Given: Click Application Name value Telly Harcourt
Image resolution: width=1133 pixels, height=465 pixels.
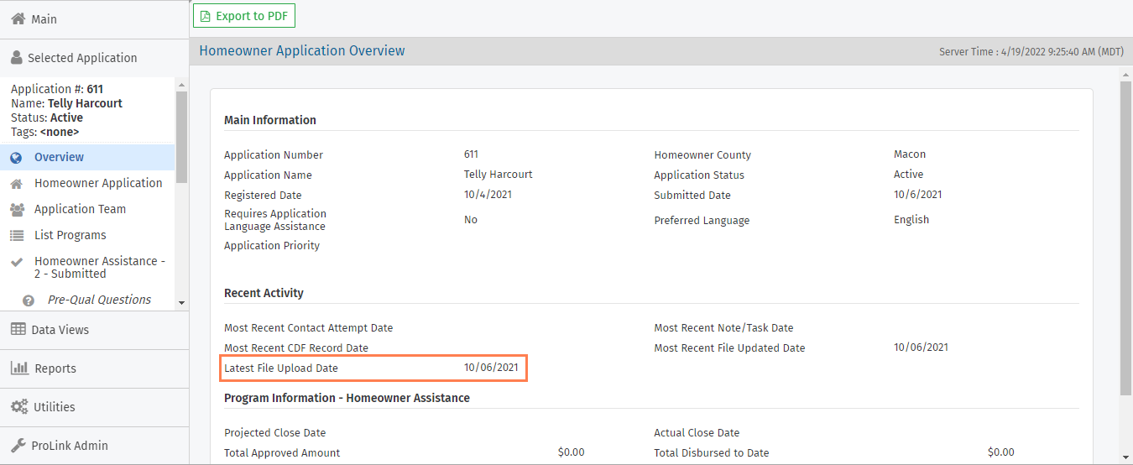Looking at the screenshot, I should [498, 175].
